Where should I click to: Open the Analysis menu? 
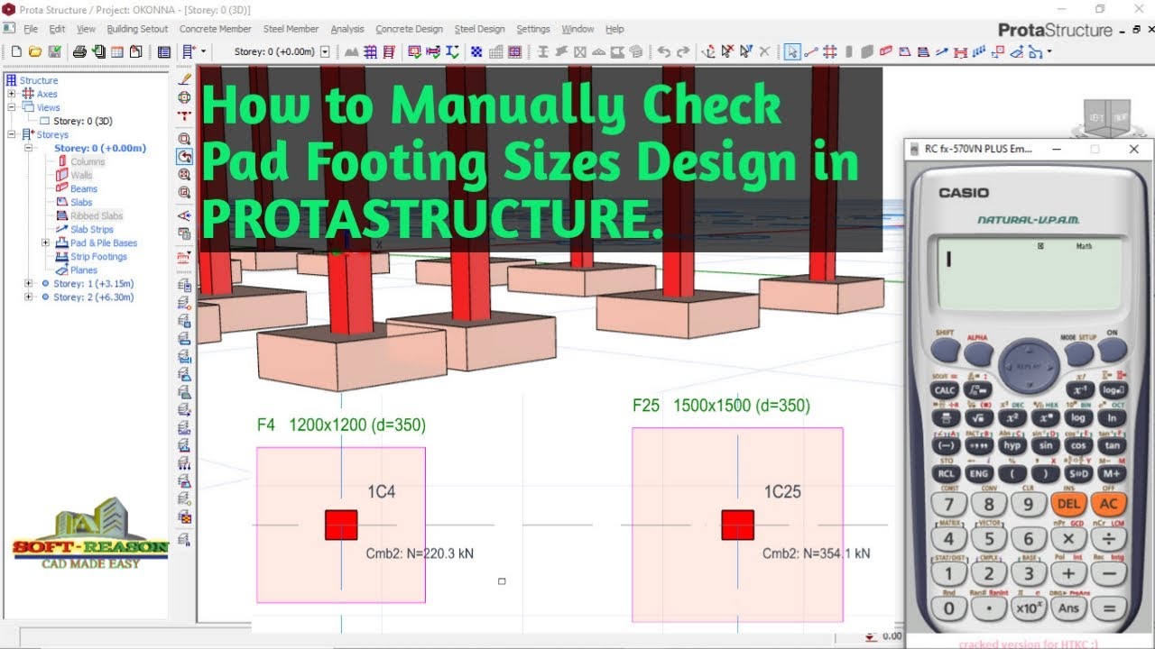[x=347, y=29]
